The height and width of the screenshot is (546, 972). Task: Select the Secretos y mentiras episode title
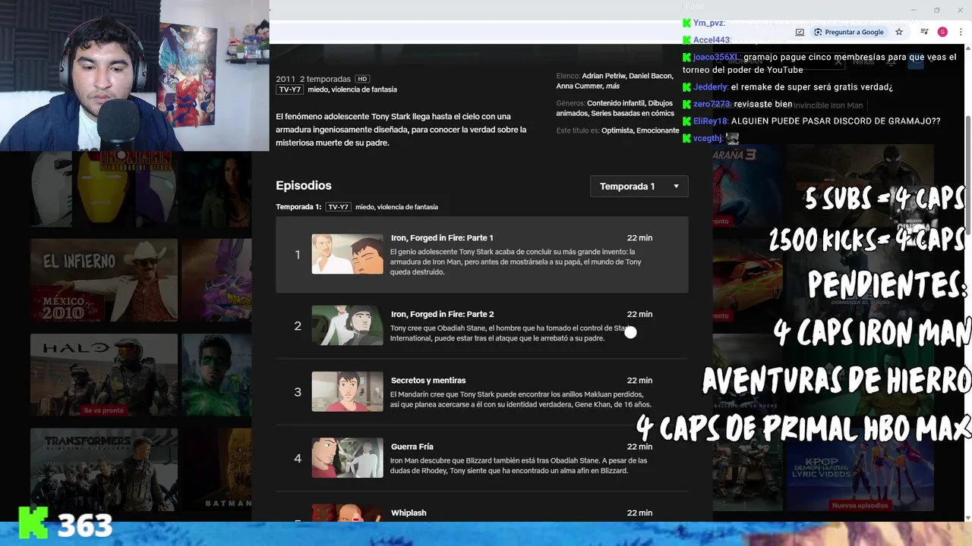[x=428, y=381]
